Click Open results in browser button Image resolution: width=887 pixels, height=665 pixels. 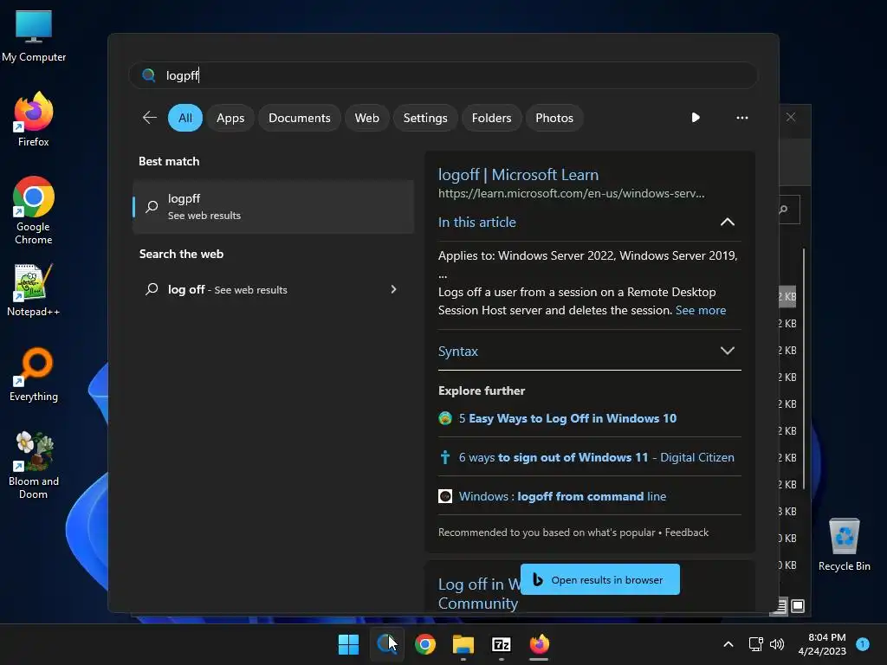tap(599, 579)
